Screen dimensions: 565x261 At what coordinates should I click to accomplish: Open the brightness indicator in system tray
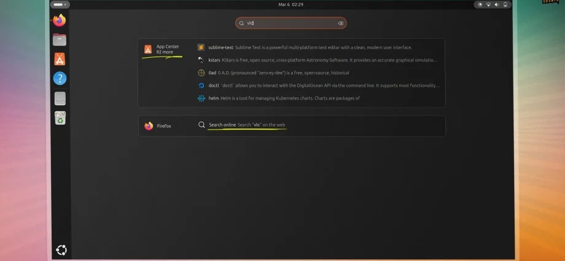[x=480, y=5]
